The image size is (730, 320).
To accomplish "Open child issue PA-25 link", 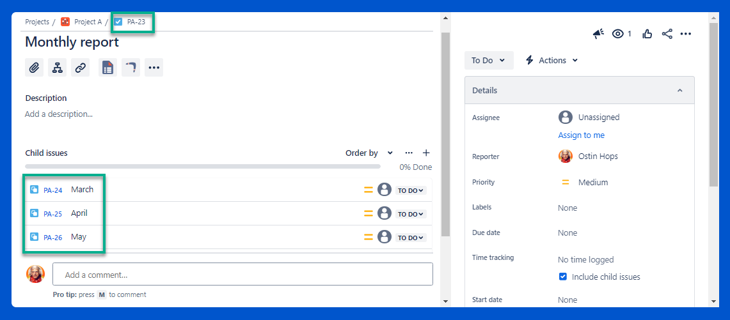I will point(52,214).
